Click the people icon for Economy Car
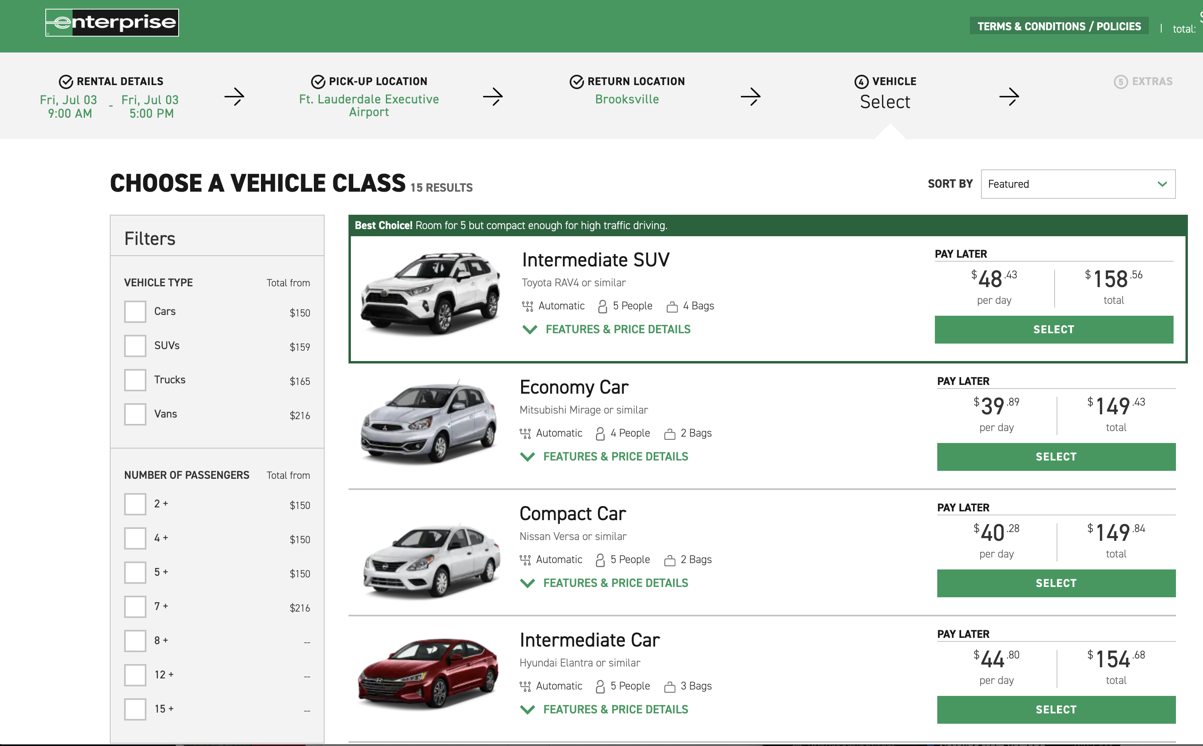 (x=600, y=434)
